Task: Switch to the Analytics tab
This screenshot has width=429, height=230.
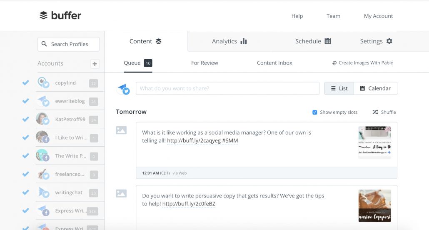Action: [229, 41]
